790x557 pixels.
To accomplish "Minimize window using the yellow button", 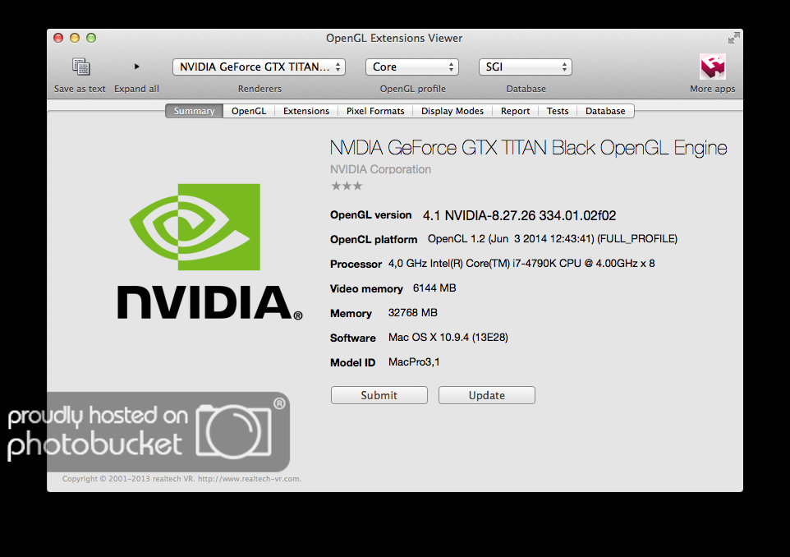I will point(75,38).
